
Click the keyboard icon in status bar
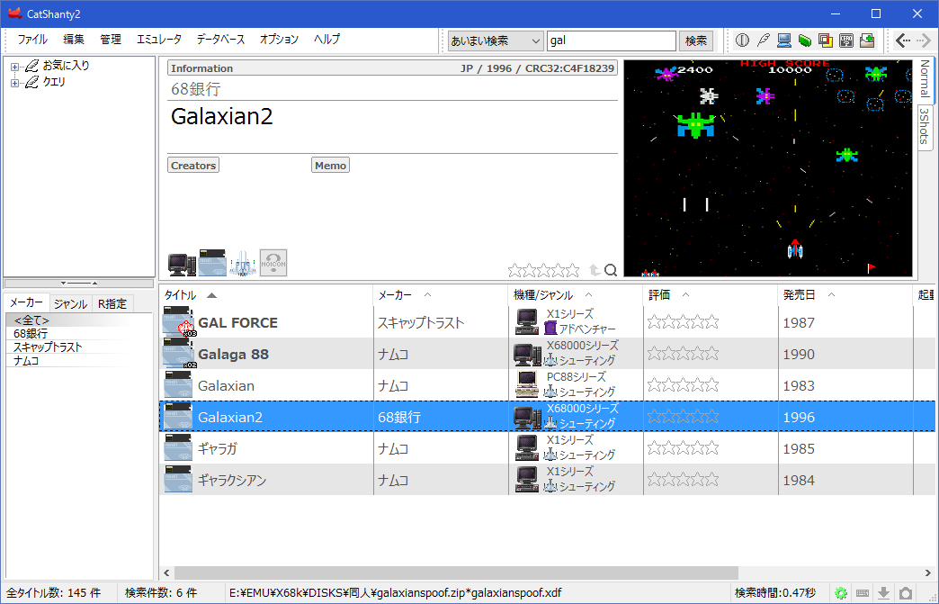point(863,593)
